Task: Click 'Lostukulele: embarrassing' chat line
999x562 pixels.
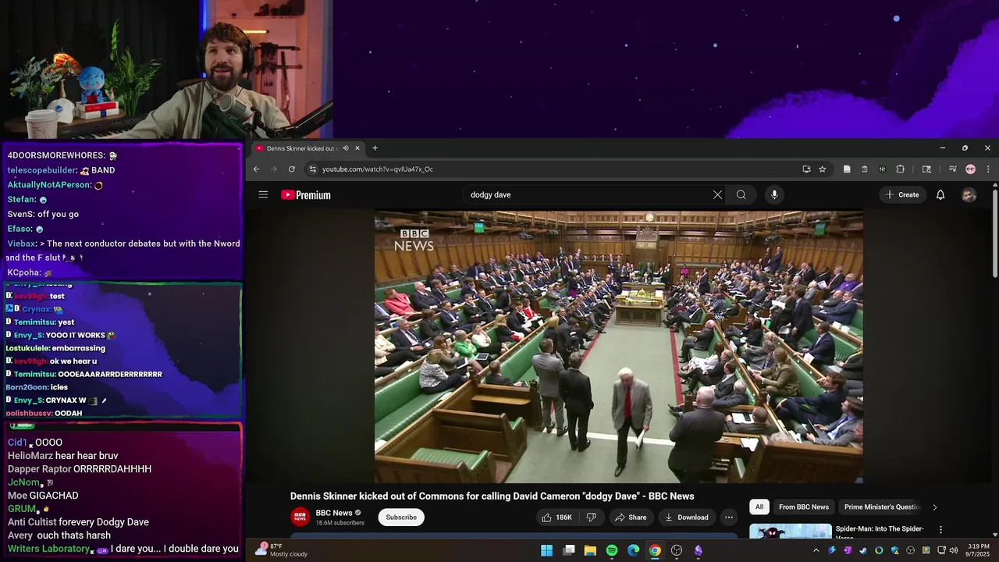Action: [x=55, y=348]
